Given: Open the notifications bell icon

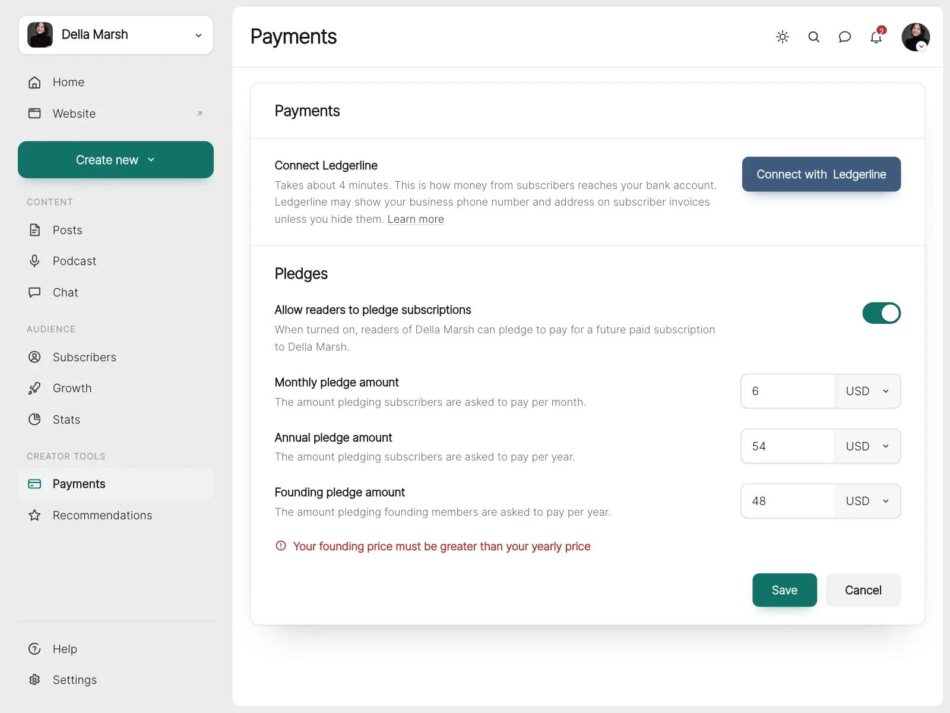Looking at the screenshot, I should 876,37.
